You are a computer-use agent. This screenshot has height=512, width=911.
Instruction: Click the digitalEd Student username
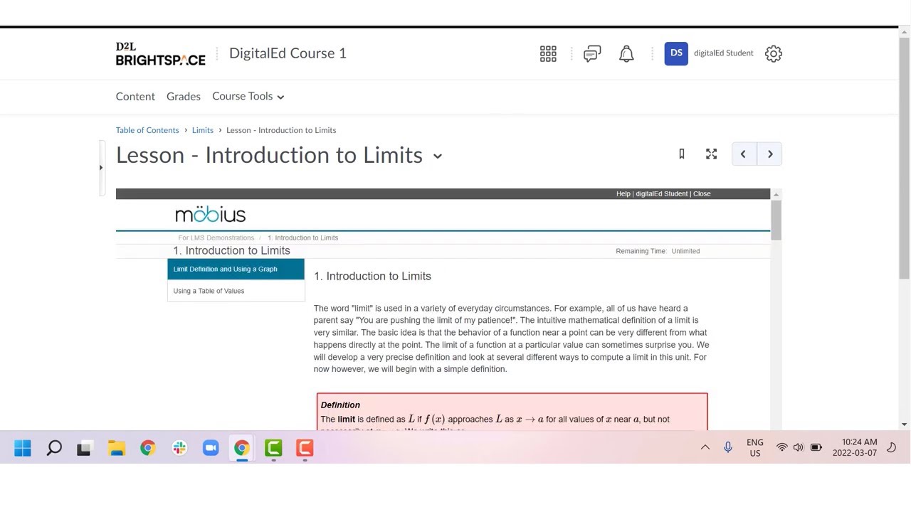(723, 53)
